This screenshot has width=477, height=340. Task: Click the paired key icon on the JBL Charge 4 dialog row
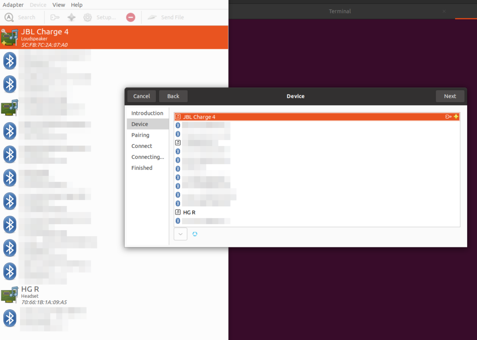[449, 117]
